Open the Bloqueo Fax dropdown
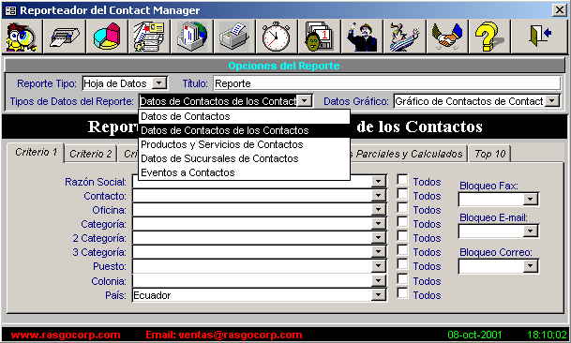571x343 pixels. 531,200
